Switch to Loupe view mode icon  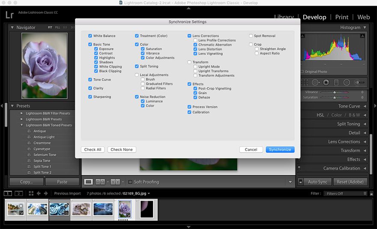click(89, 182)
